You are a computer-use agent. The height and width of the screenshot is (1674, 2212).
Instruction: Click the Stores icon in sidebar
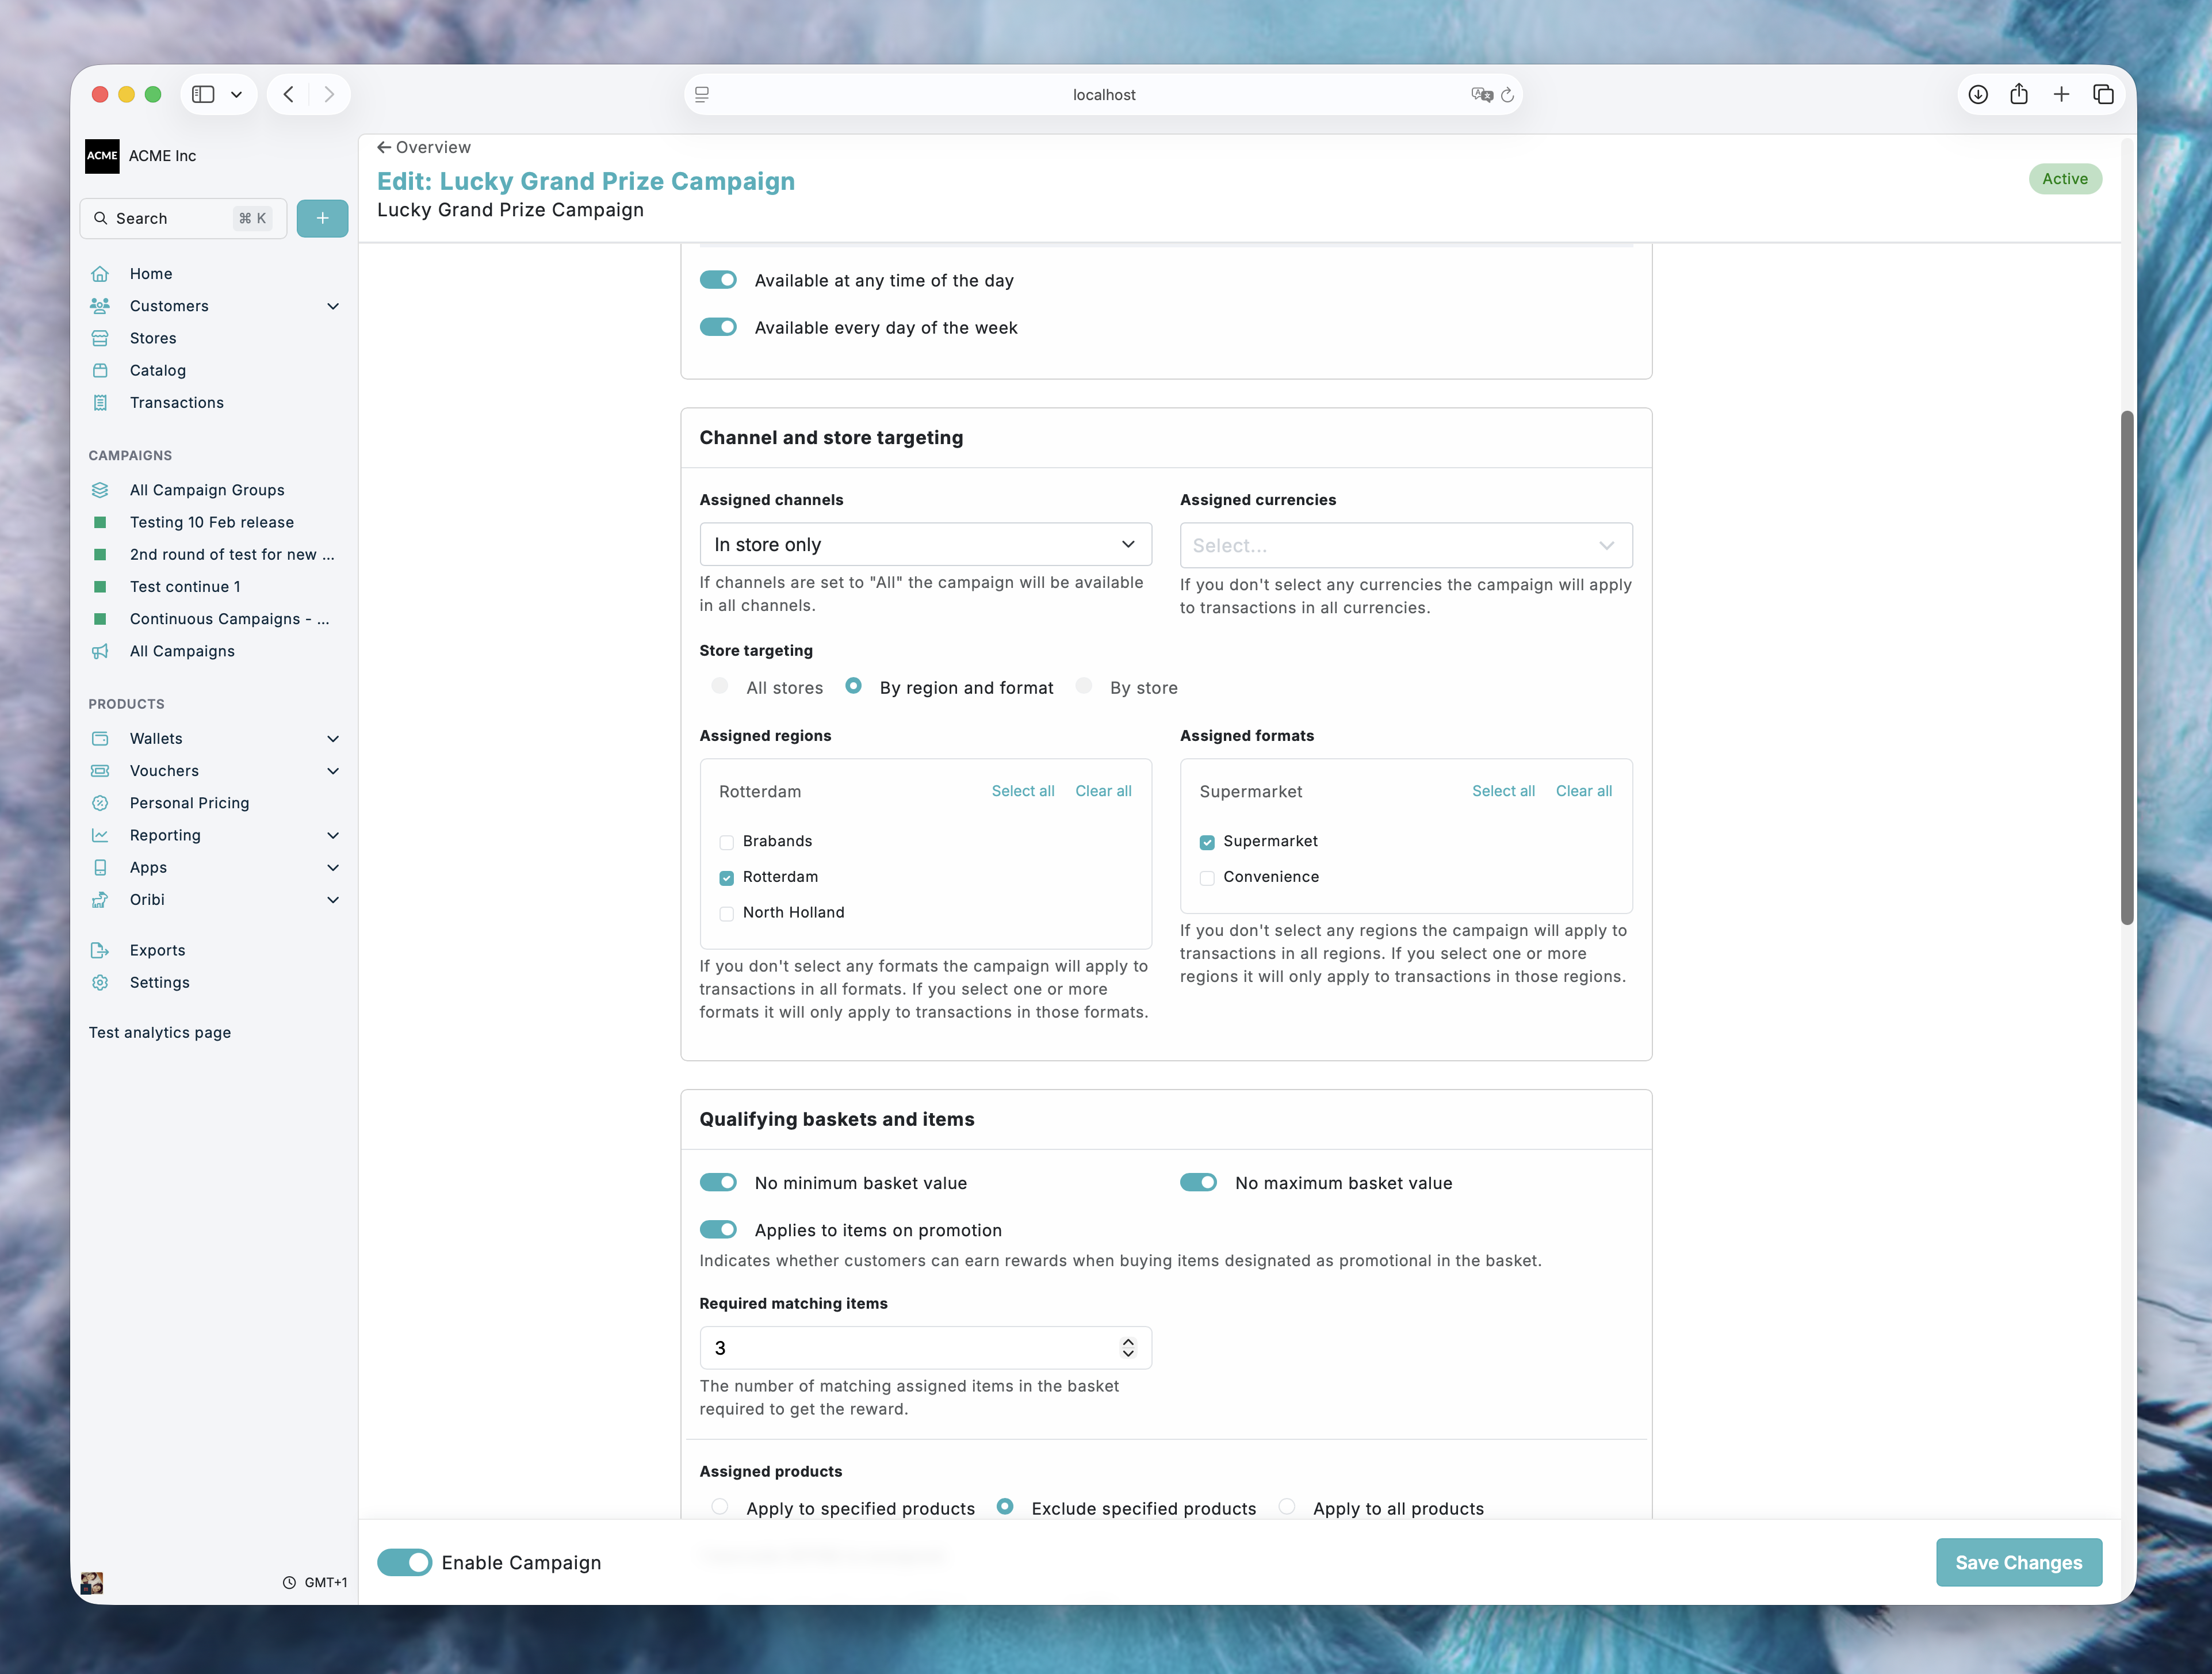(100, 338)
